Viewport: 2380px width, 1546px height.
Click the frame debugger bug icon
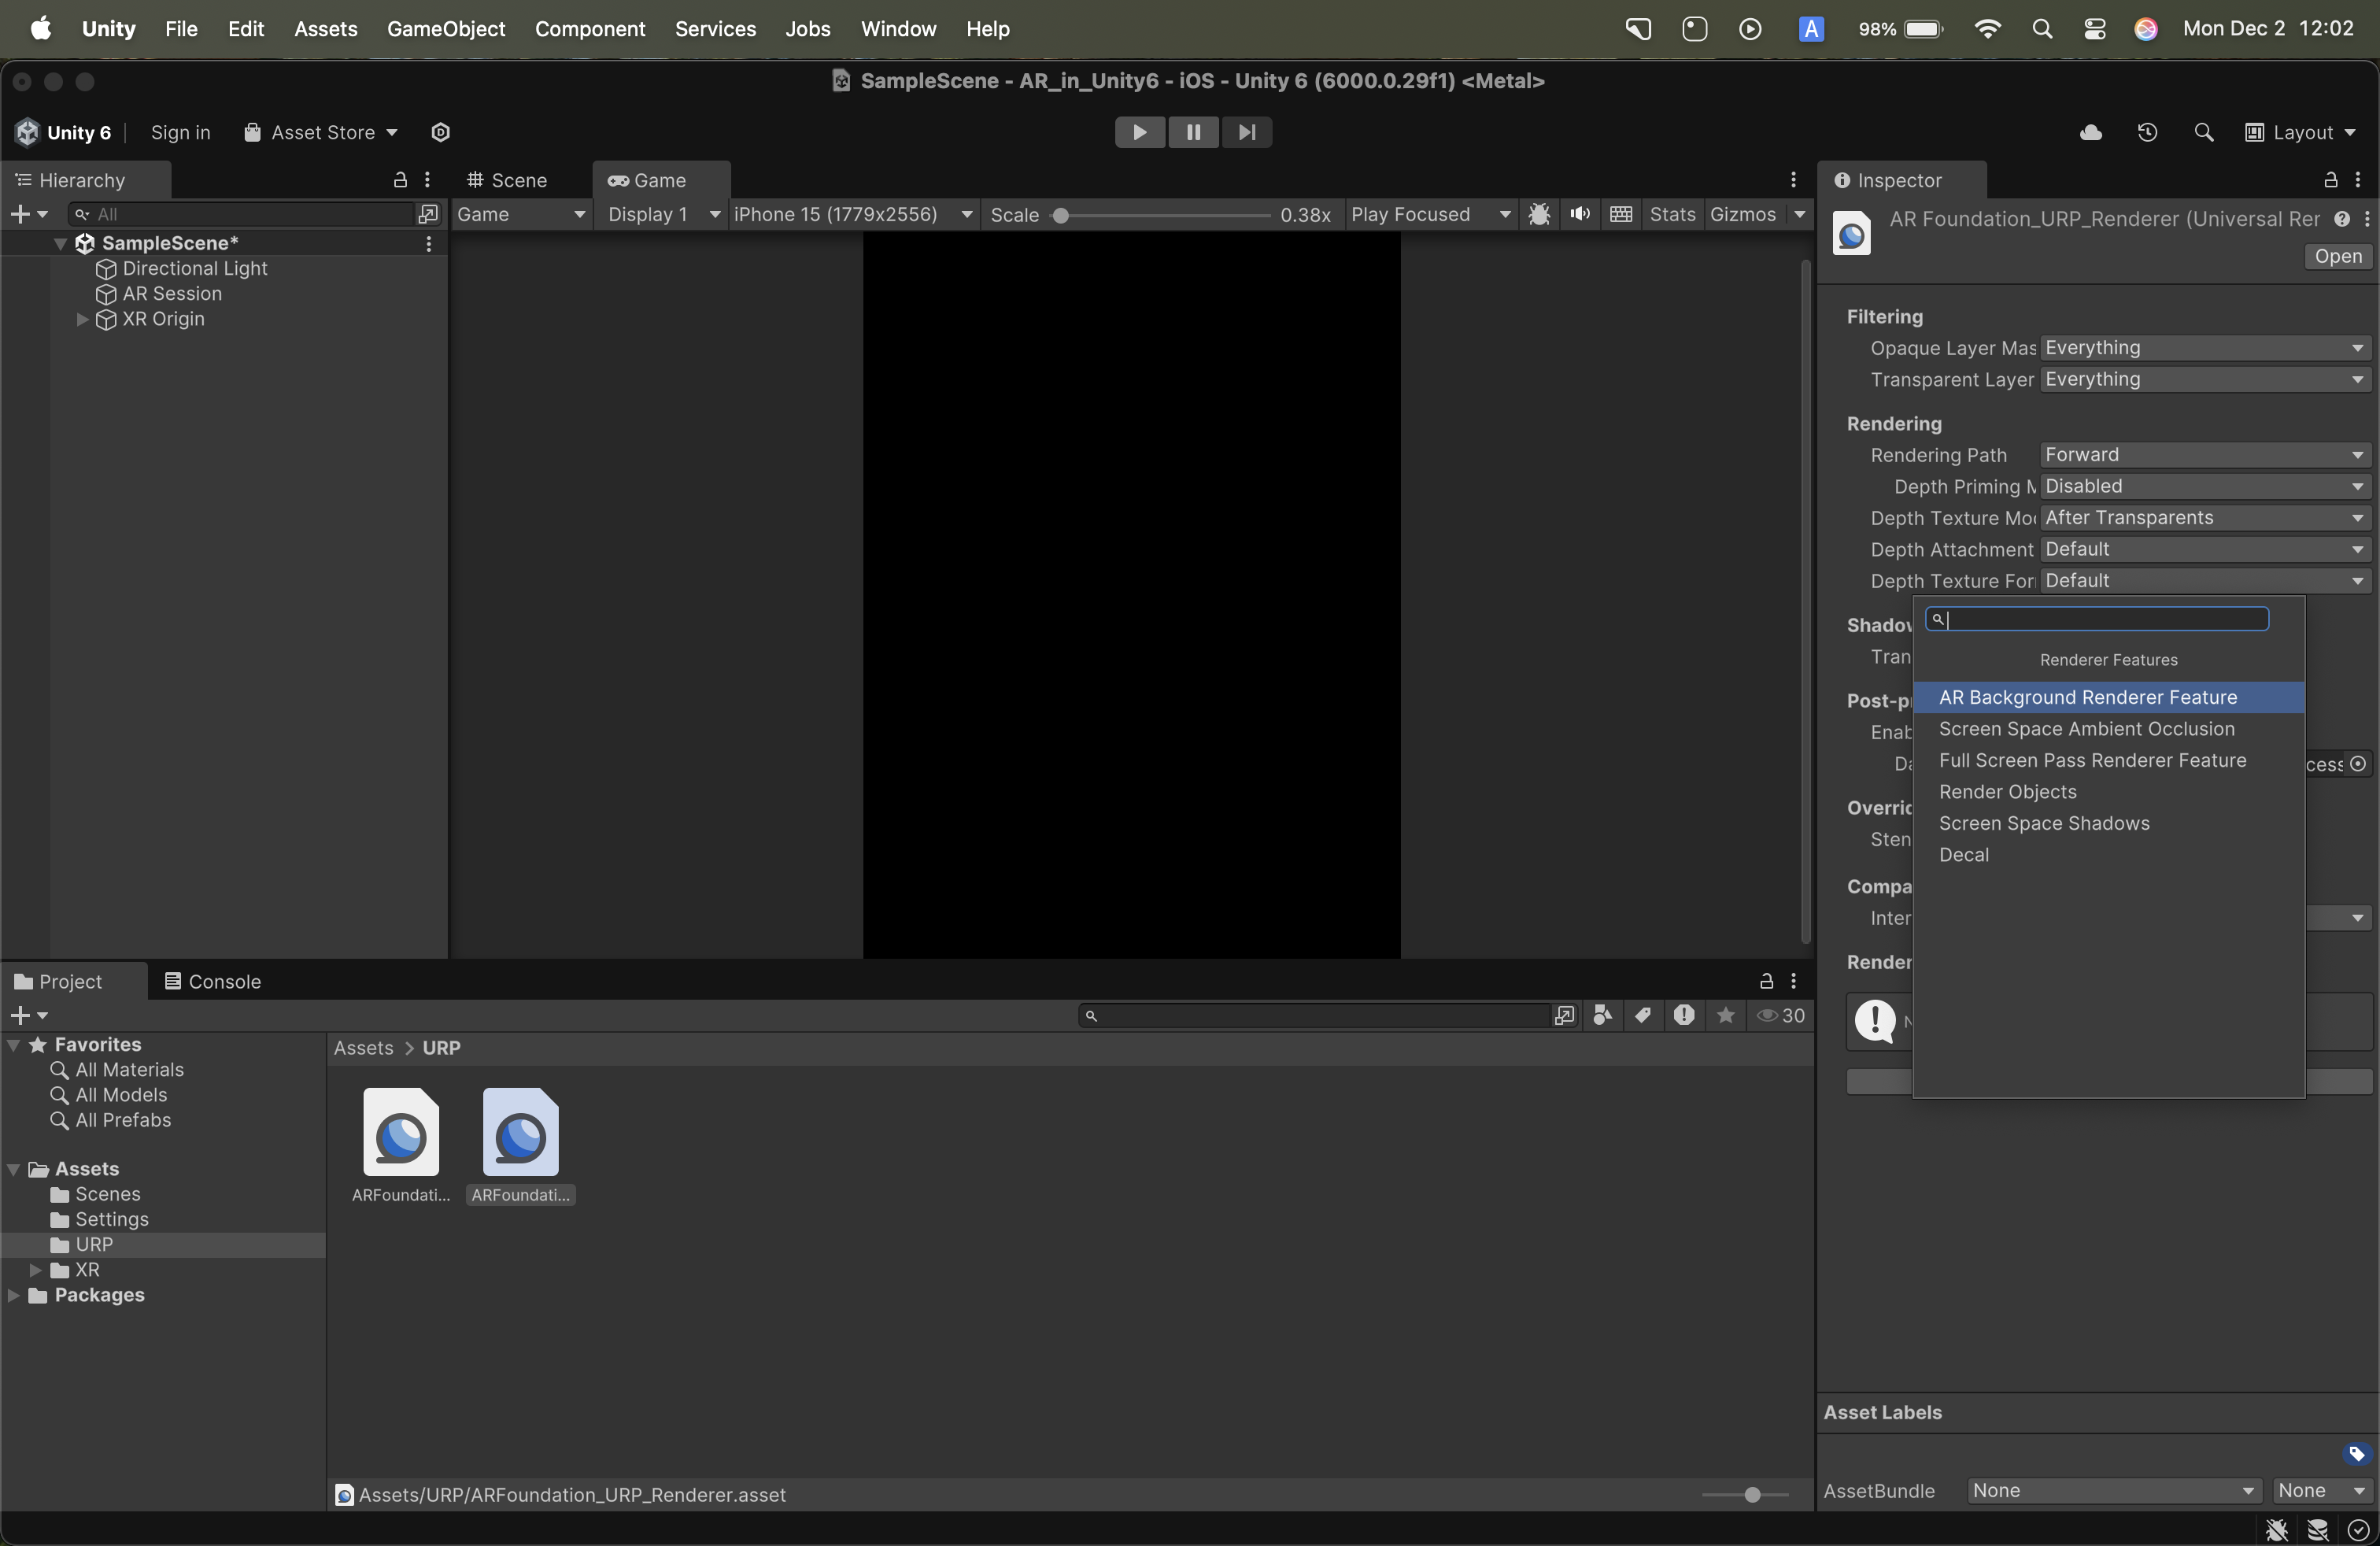[x=1539, y=214]
